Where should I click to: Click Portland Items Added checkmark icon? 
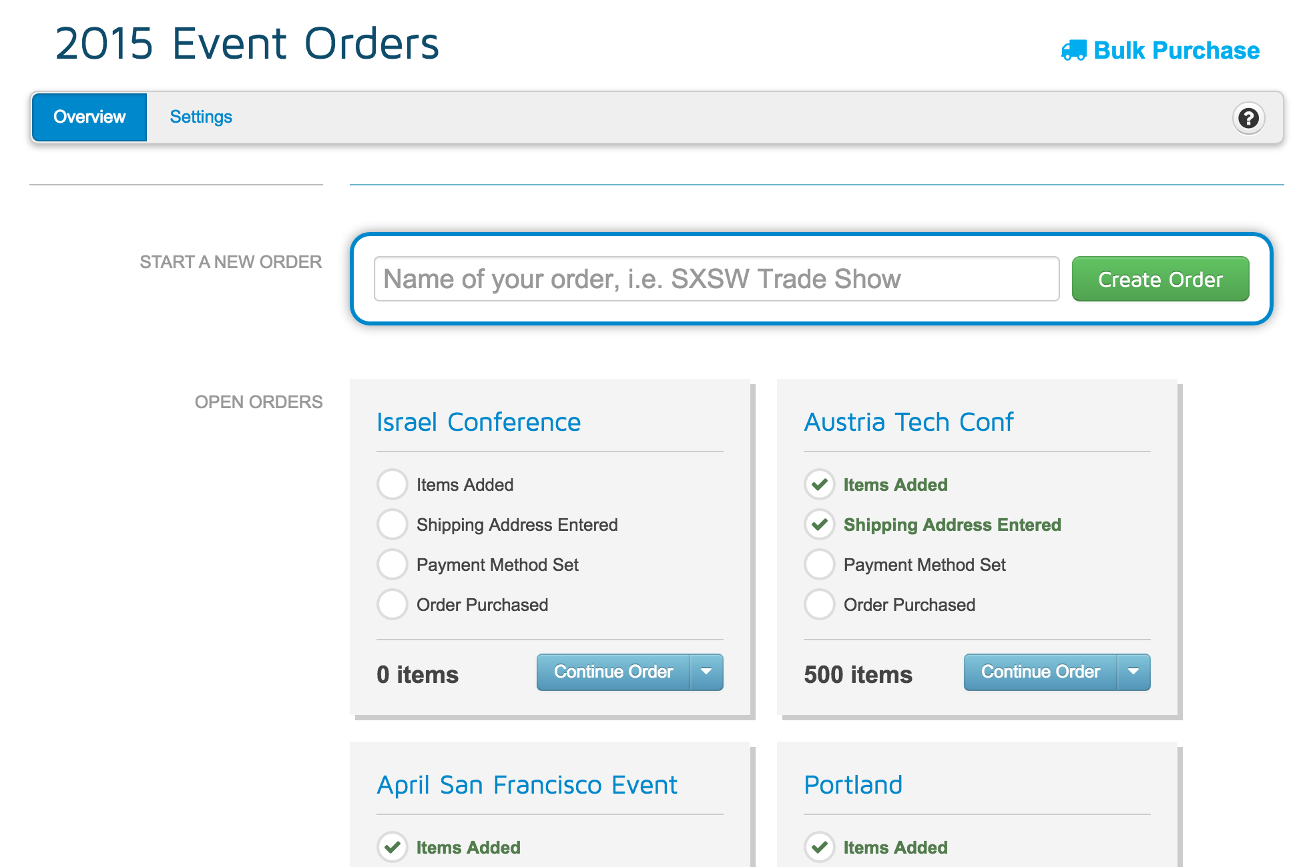[x=819, y=848]
